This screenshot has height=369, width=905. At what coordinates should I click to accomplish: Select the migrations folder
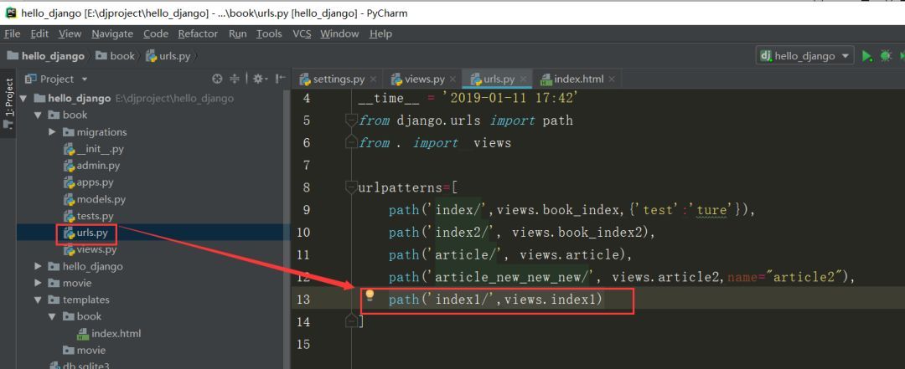(x=95, y=132)
